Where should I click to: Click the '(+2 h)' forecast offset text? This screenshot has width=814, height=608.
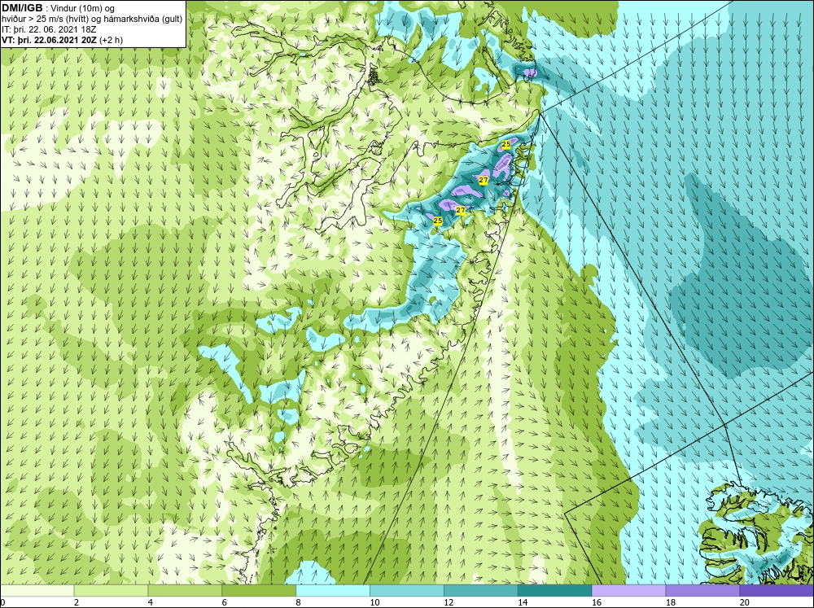[x=112, y=40]
